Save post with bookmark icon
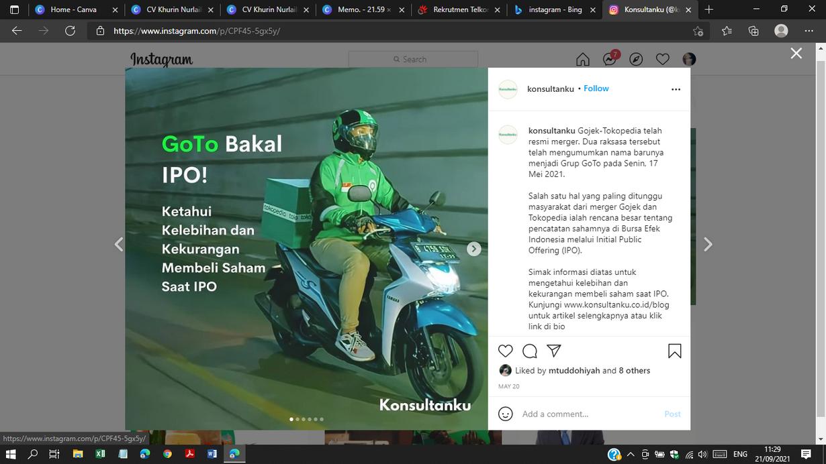 [x=675, y=351]
